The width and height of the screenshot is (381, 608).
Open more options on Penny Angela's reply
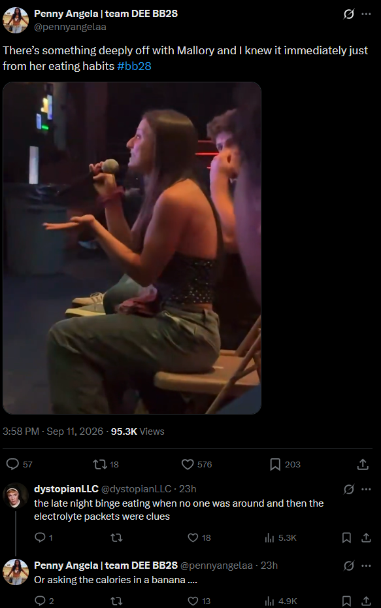pyautogui.click(x=366, y=566)
